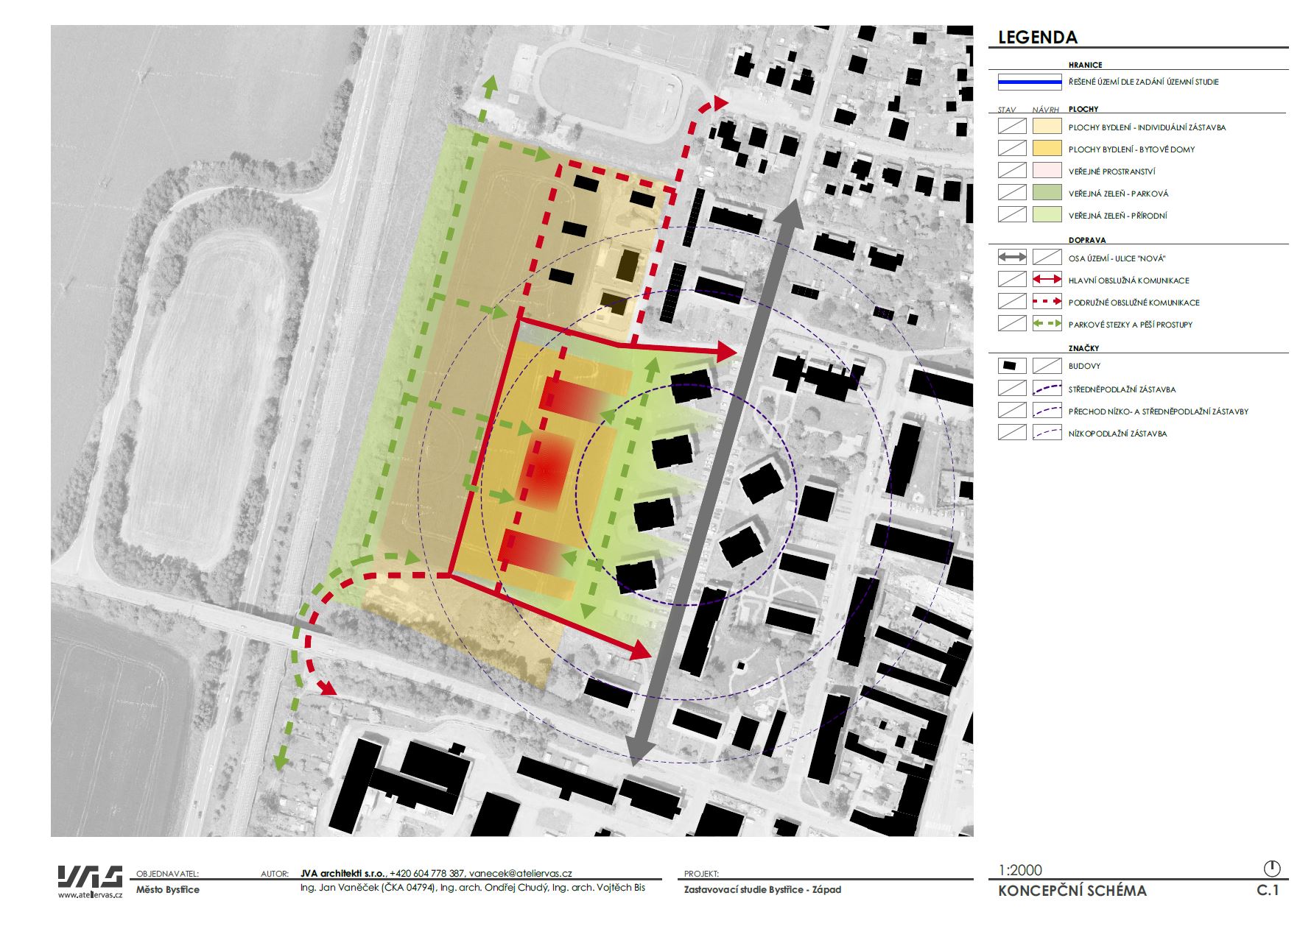Click the OBJEDNAVATEL label in the footer
Screen dimensions: 1314x926
tap(168, 874)
